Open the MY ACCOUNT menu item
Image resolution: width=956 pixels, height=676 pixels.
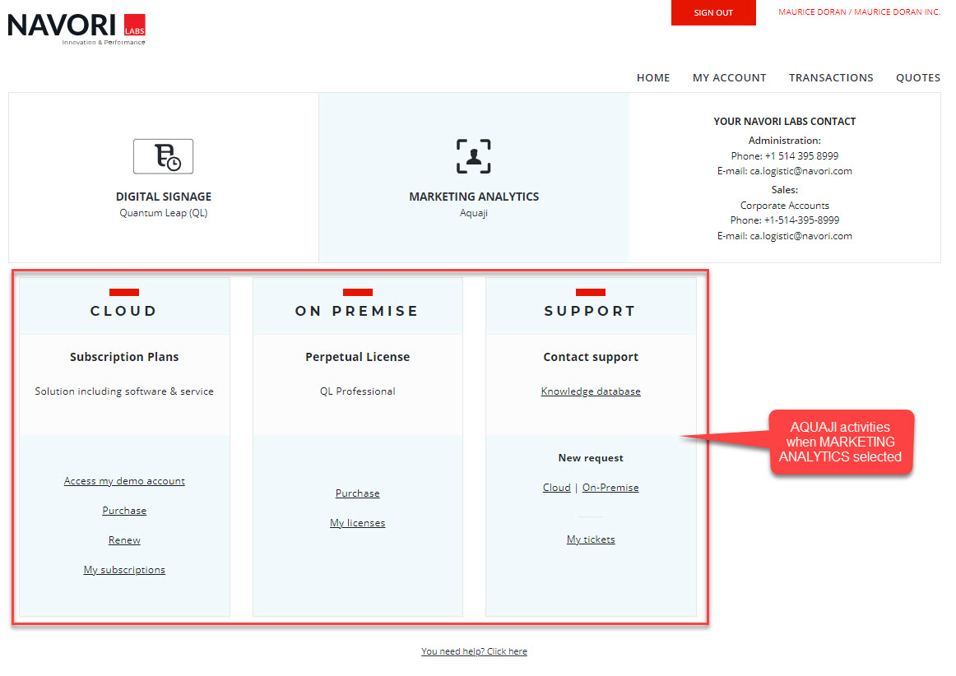(729, 78)
